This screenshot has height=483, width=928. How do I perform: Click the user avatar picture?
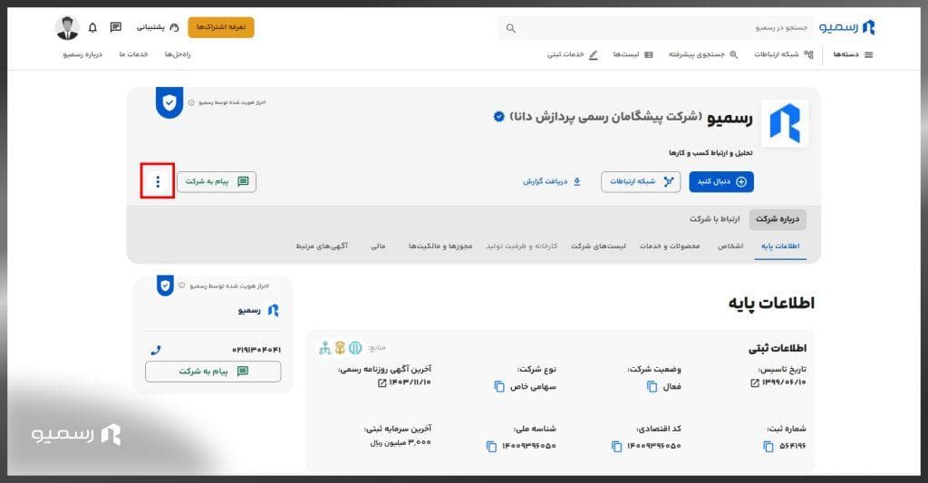67,28
